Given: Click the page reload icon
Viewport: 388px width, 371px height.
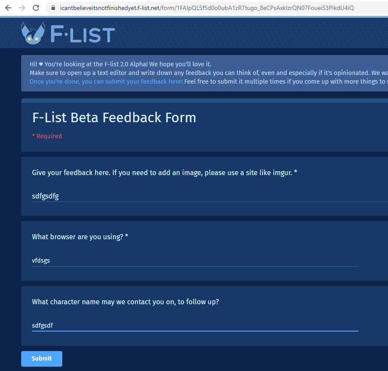Looking at the screenshot, I should coord(36,7).
